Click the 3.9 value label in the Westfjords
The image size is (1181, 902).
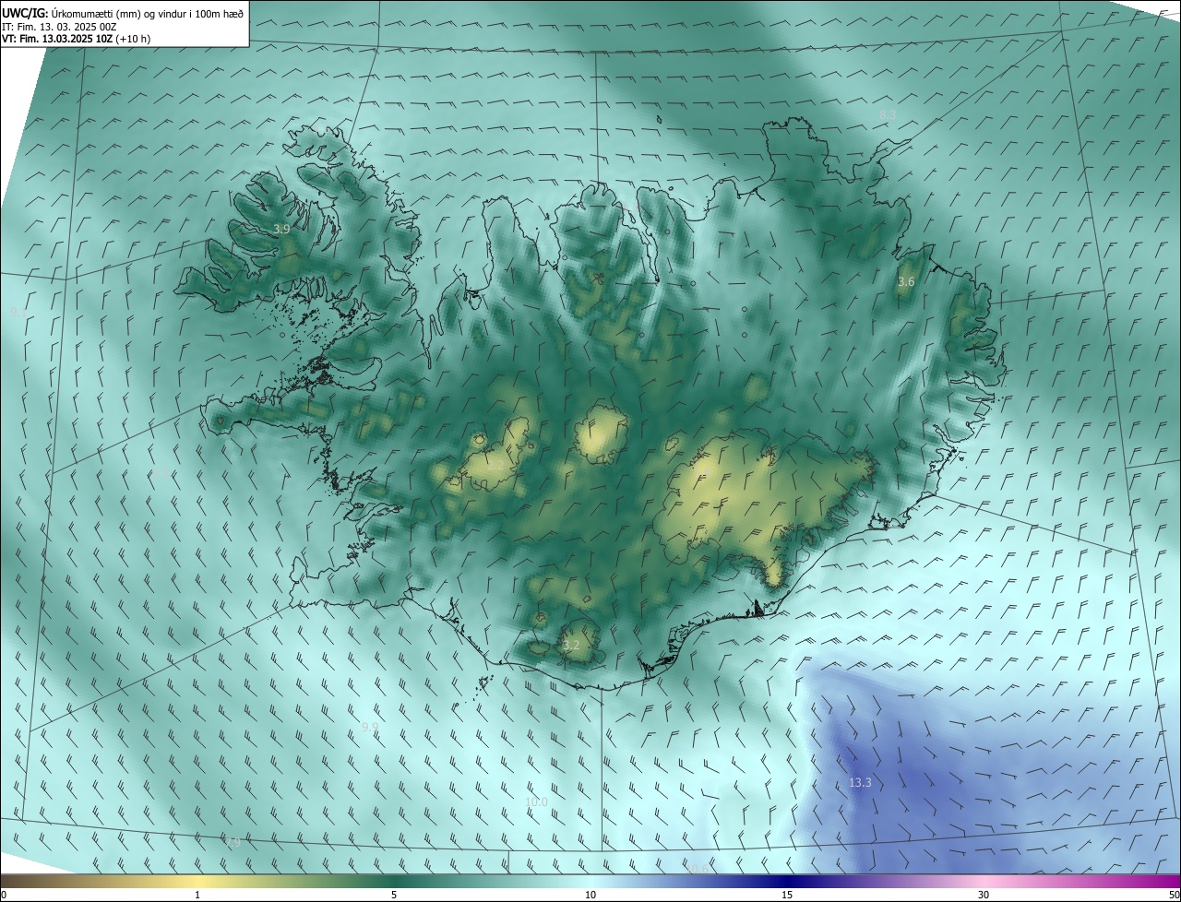click(282, 229)
